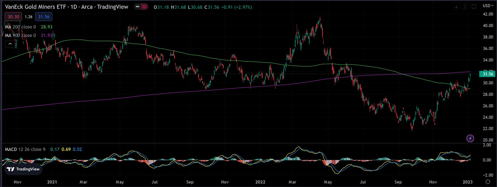Open the USD currency dropdown
Screen dimensions: 497x187
488,6
